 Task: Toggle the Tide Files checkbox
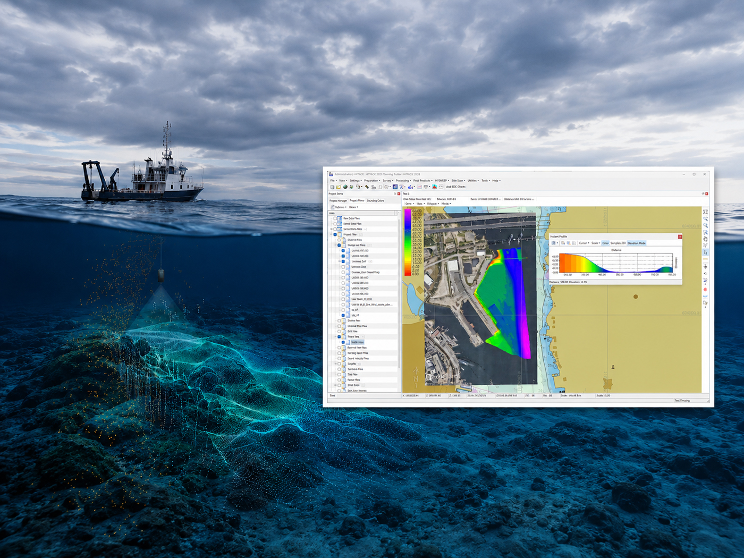coord(339,374)
